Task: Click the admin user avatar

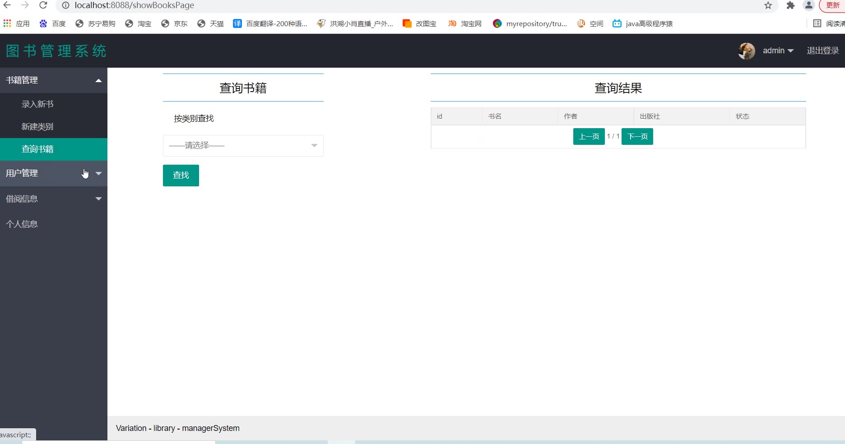Action: point(747,51)
